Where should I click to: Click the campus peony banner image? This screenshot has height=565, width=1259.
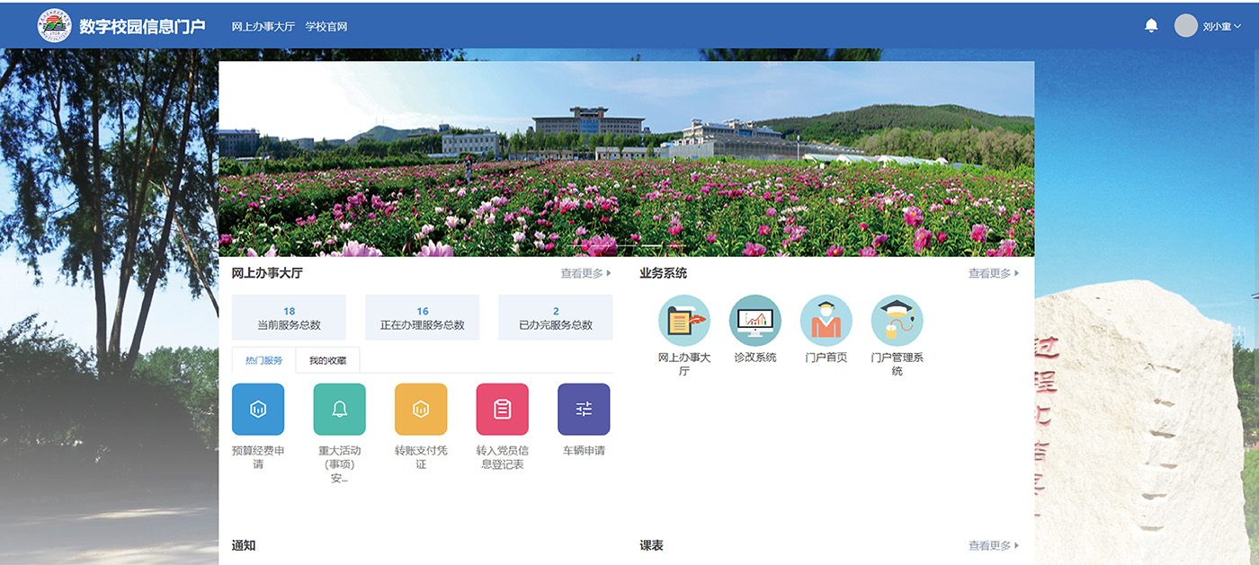626,159
